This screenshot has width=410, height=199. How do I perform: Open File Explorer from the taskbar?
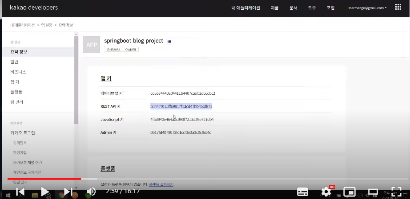(35, 195)
